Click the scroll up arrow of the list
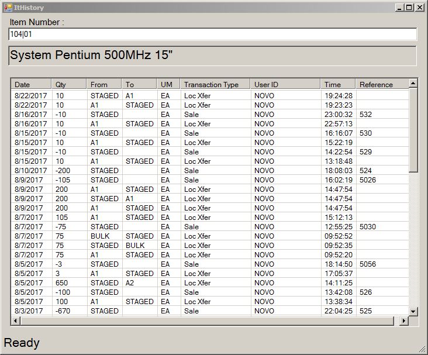Viewport: 428px width, 355px height. coord(413,84)
